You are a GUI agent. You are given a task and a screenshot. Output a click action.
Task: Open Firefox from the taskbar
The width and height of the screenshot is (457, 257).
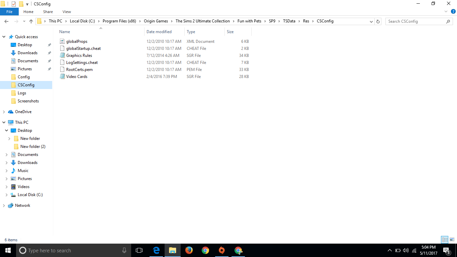(x=189, y=250)
